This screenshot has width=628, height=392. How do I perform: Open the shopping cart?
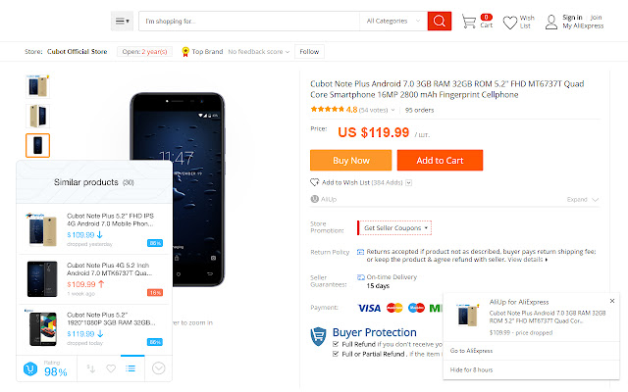point(469,19)
